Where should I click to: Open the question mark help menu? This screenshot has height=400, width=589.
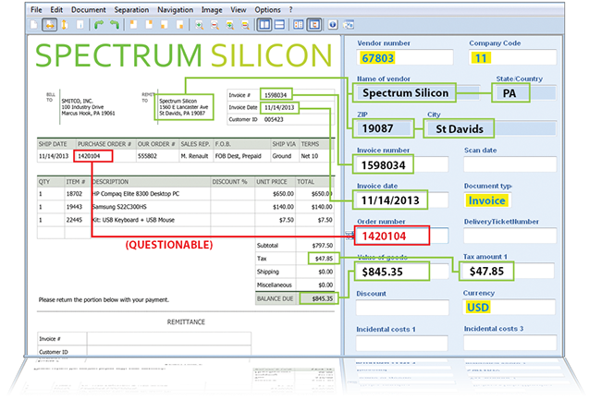click(290, 9)
